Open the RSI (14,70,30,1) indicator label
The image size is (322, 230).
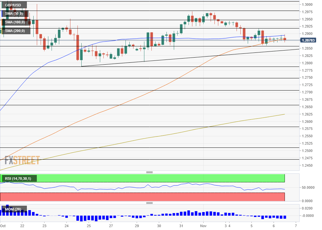click(x=19, y=178)
